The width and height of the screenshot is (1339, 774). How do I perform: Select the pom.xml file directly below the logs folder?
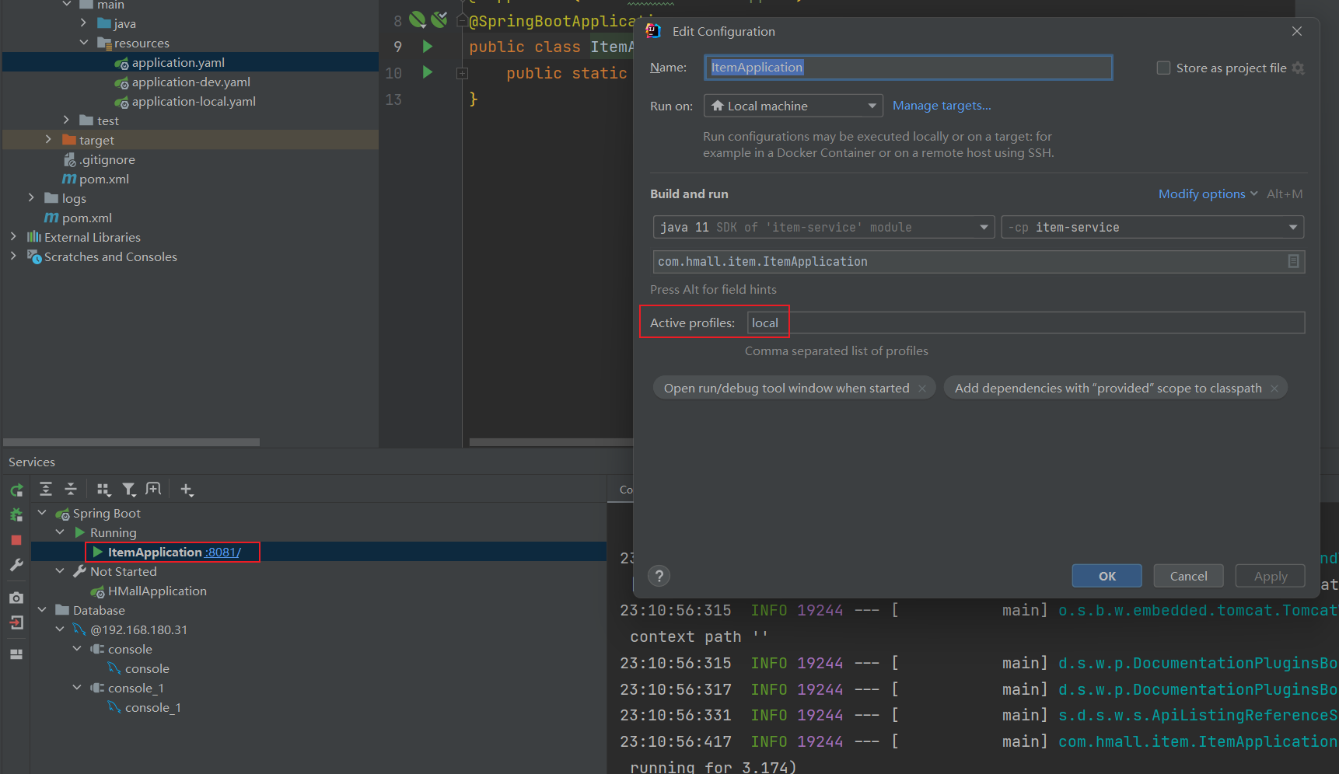pyautogui.click(x=87, y=218)
